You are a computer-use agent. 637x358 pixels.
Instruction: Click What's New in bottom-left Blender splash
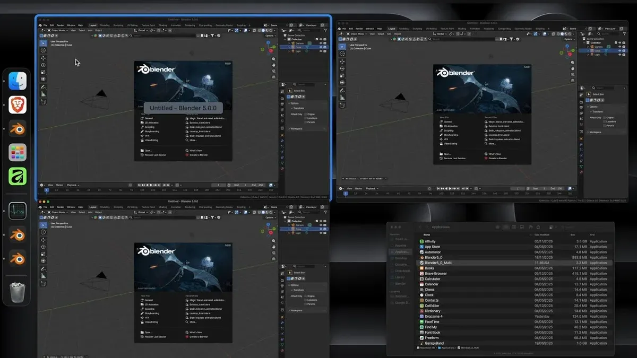(193, 332)
